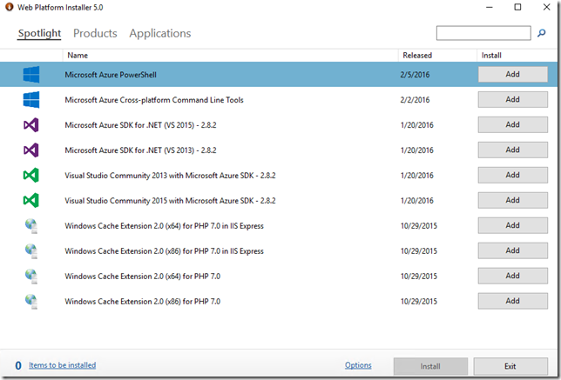561x380 pixels.
Task: Click the search magnifier icon
Action: (542, 33)
